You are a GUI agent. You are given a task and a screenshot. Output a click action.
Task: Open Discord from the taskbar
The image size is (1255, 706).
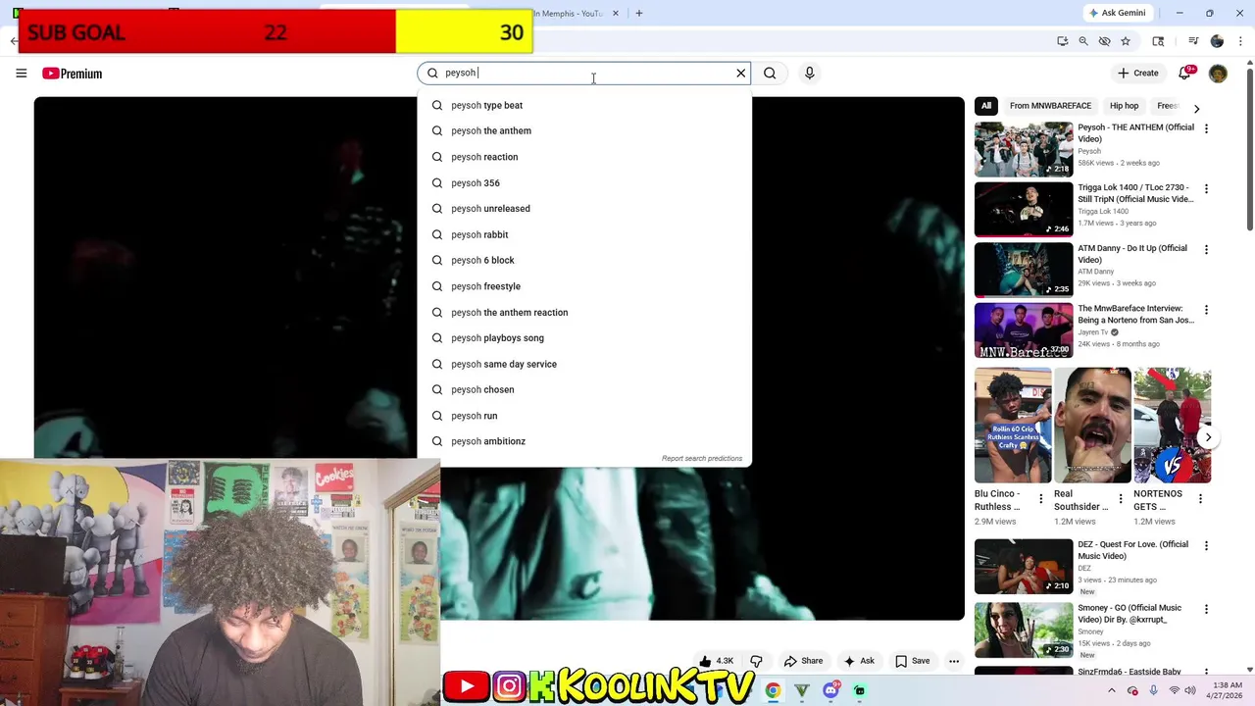831,690
